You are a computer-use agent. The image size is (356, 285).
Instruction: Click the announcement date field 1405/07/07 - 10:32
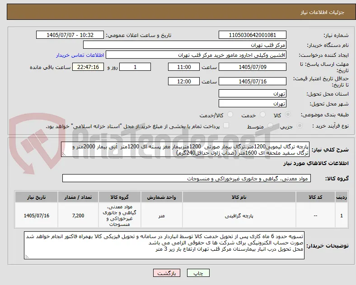click(x=70, y=35)
